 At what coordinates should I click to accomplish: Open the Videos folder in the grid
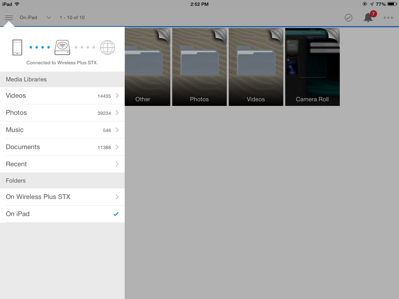tap(256, 67)
